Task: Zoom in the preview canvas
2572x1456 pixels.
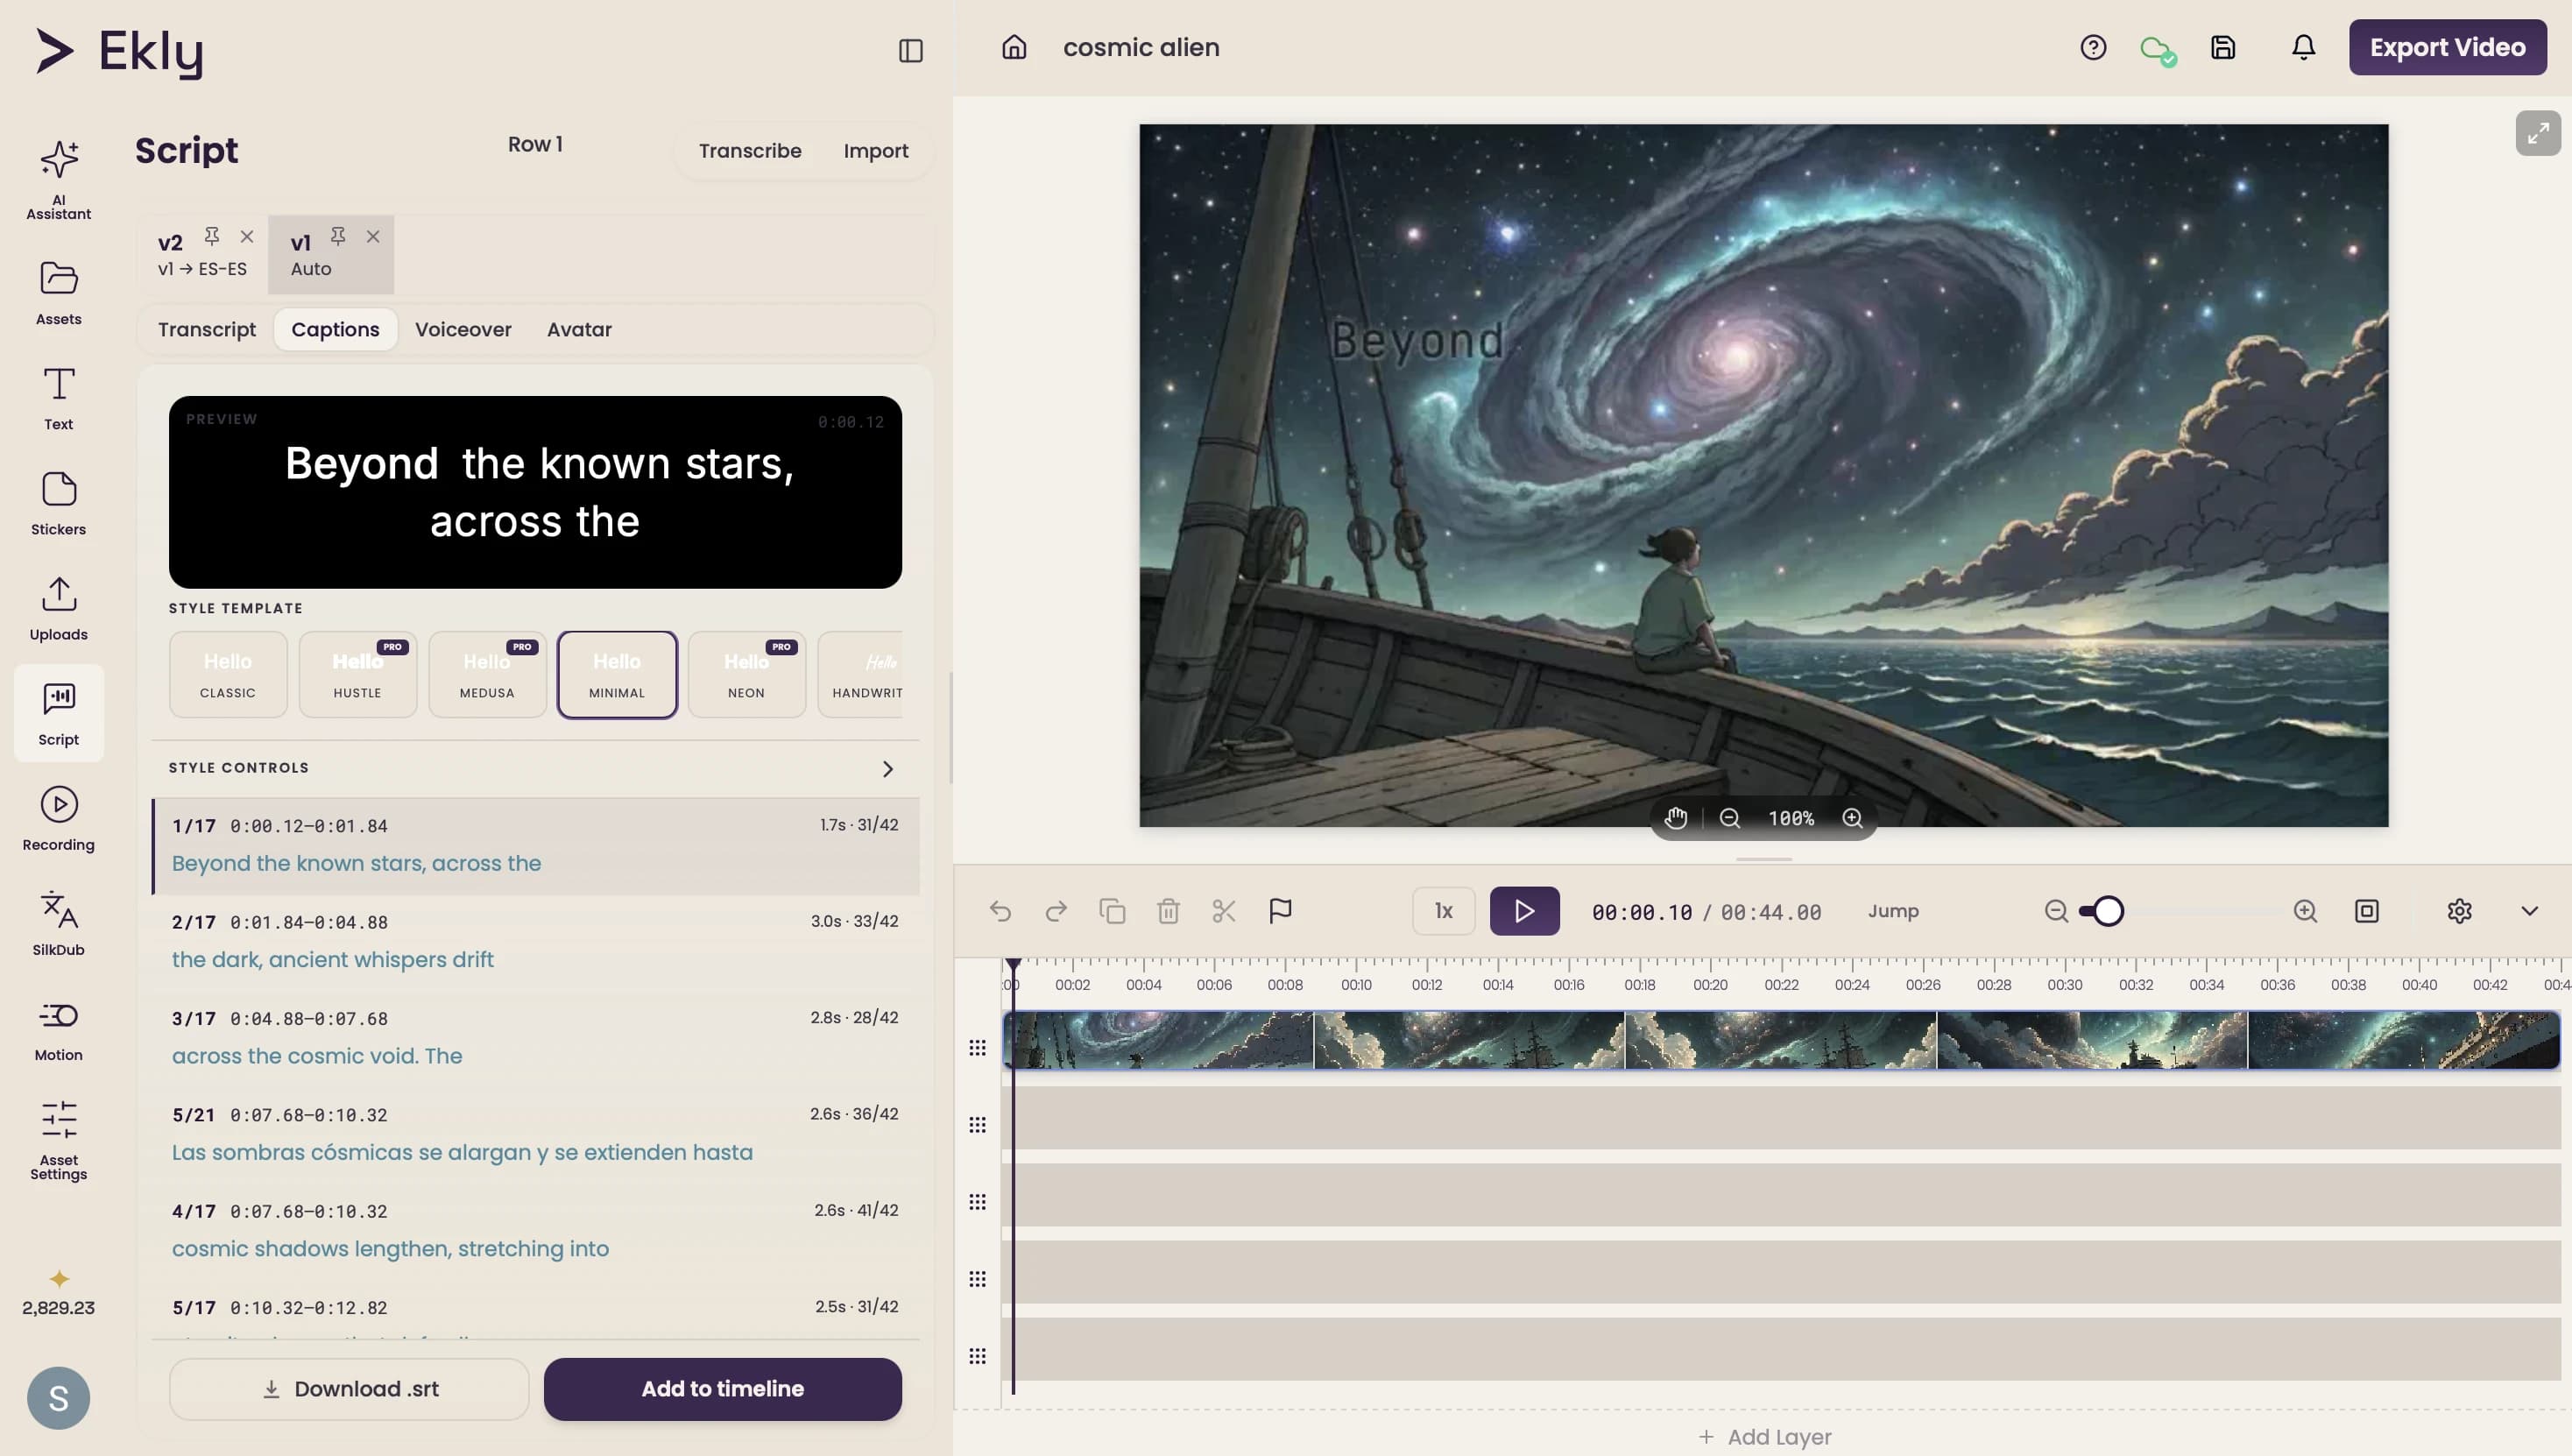Action: click(1852, 818)
